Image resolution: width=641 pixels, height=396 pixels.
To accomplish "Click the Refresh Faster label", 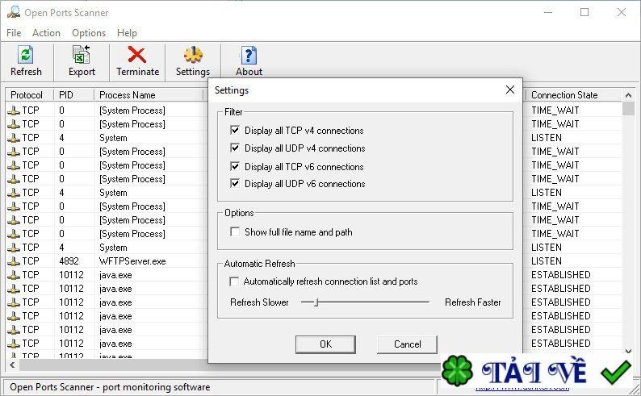I will [x=472, y=302].
